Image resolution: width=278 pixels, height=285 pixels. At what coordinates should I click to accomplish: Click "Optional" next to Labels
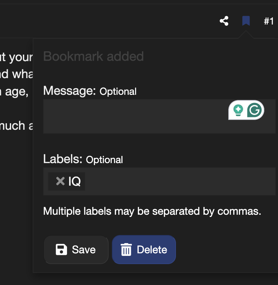[104, 160]
